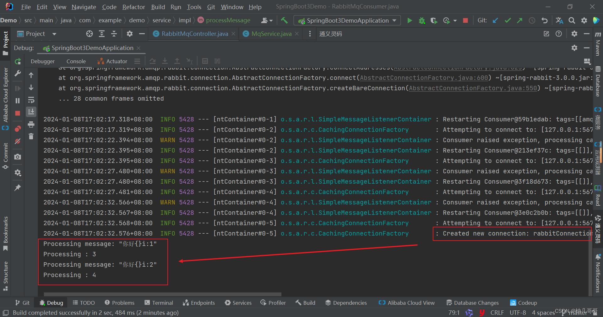Open Bookmarks tool window on left edge
The width and height of the screenshot is (603, 317).
[x=5, y=234]
